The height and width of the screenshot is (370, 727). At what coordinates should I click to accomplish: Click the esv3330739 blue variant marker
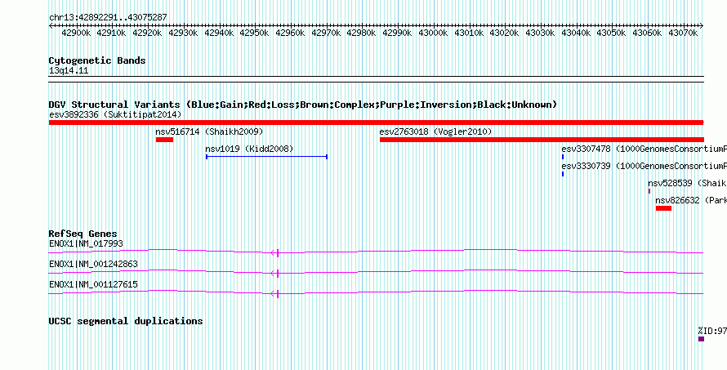[563, 174]
